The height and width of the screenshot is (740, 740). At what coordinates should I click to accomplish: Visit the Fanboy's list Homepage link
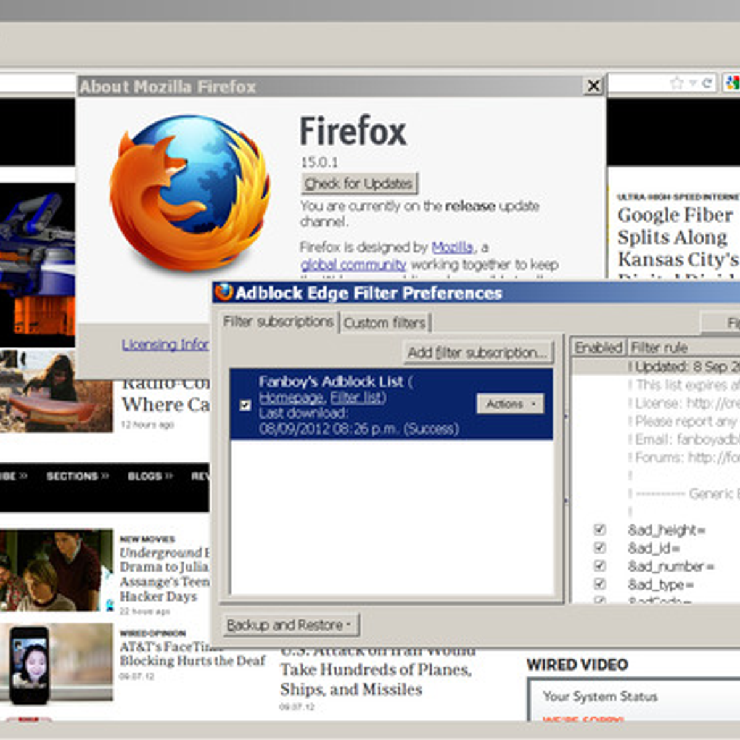pos(290,397)
